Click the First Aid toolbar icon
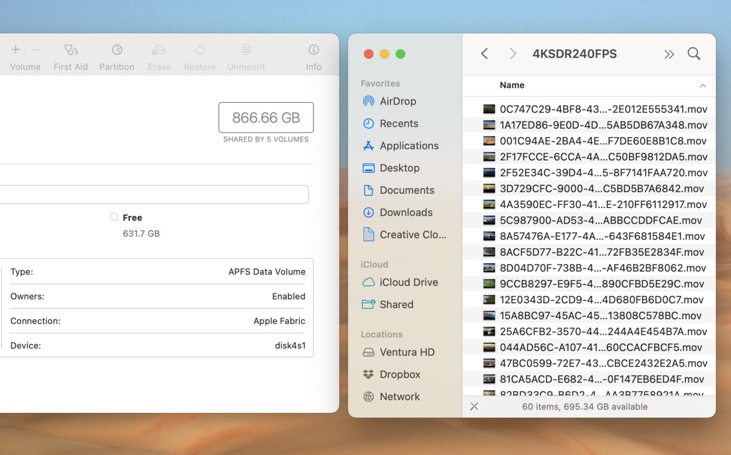The width and height of the screenshot is (731, 455). pos(71,50)
